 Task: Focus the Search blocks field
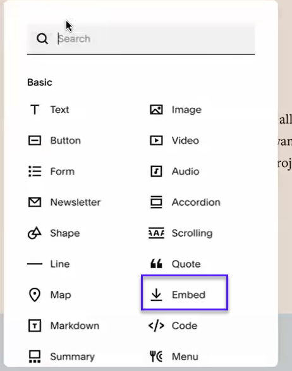(141, 38)
